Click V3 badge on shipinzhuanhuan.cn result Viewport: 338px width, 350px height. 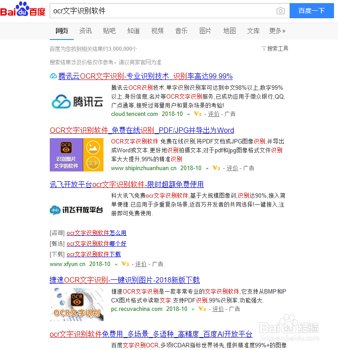point(216,168)
